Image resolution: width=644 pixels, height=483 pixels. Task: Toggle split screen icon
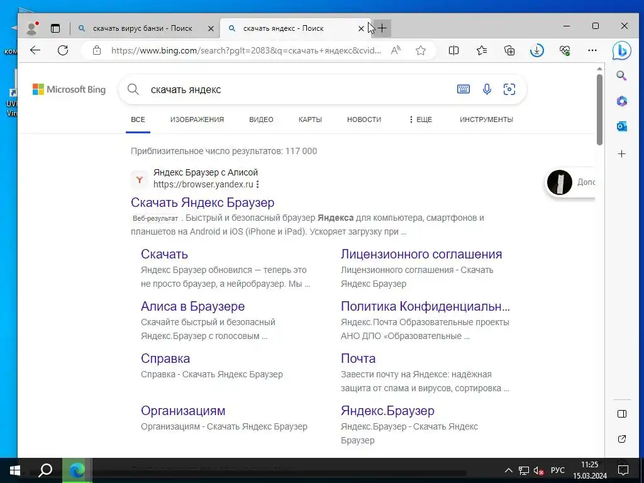pos(454,50)
